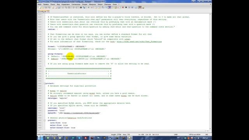Zoom out using the toolbar icon
Image resolution: width=249 pixels, height=140 pixels.
pos(92,7)
